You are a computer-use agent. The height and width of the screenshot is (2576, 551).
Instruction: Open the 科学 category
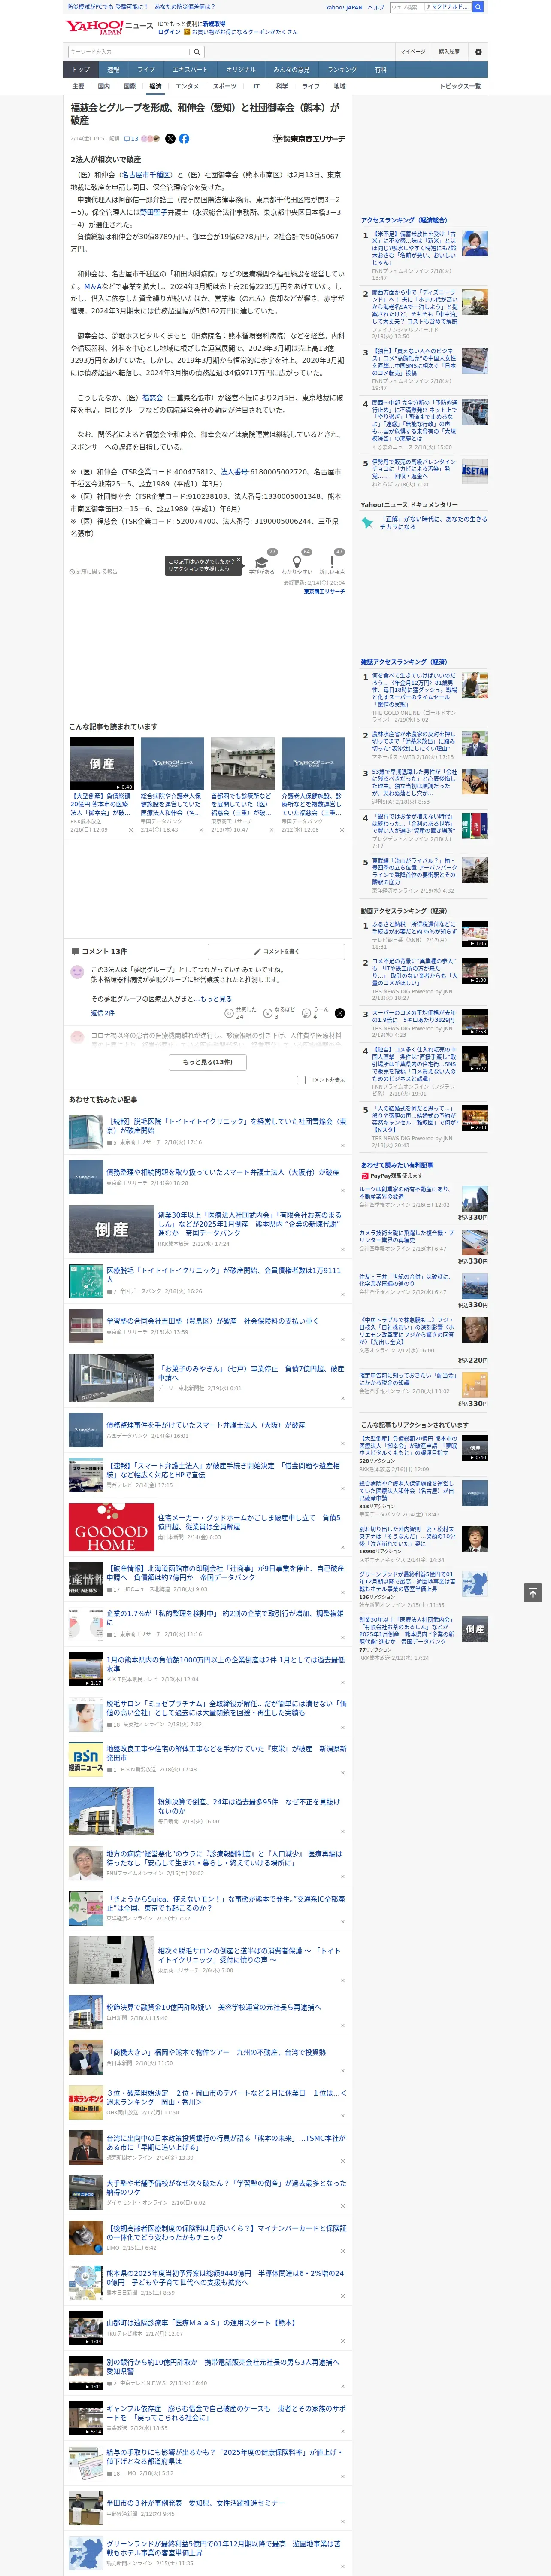point(282,86)
